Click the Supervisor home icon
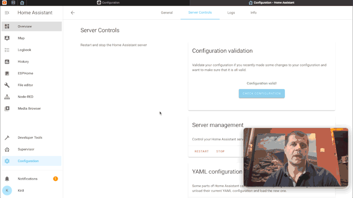This screenshot has height=198, width=353. pyautogui.click(x=7, y=149)
